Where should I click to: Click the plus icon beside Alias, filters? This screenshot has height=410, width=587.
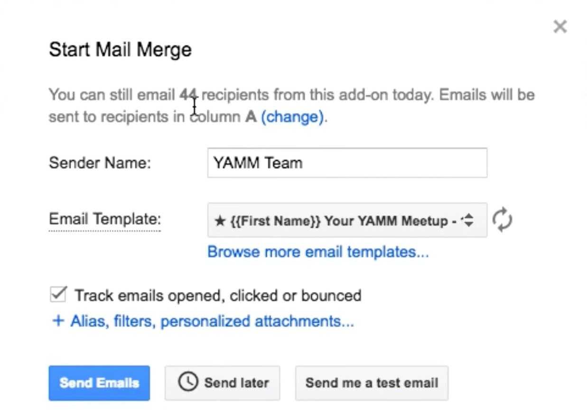tap(58, 321)
